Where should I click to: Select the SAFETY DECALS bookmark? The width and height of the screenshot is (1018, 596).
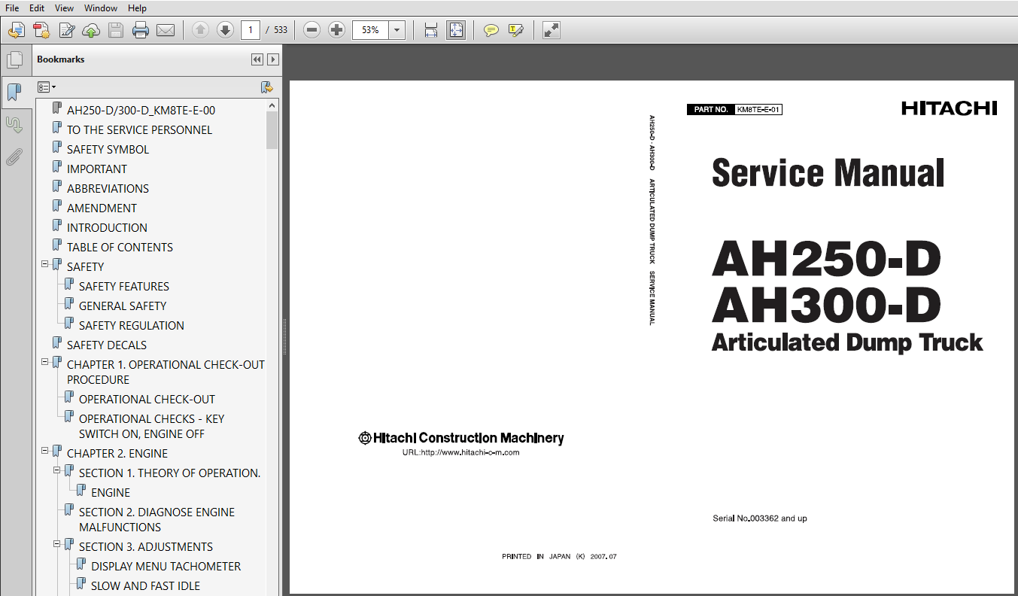(x=107, y=345)
